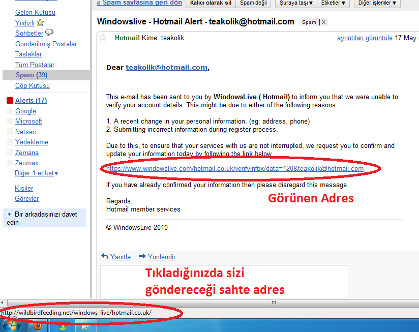The image size is (419, 332).
Task: Click Bir arkadaşınızı davet edin
Action: [x=44, y=218]
